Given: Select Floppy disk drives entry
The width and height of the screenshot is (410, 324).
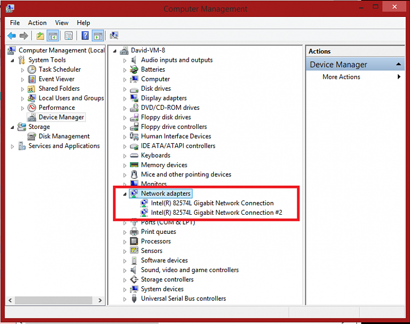Looking at the screenshot, I should (x=166, y=117).
